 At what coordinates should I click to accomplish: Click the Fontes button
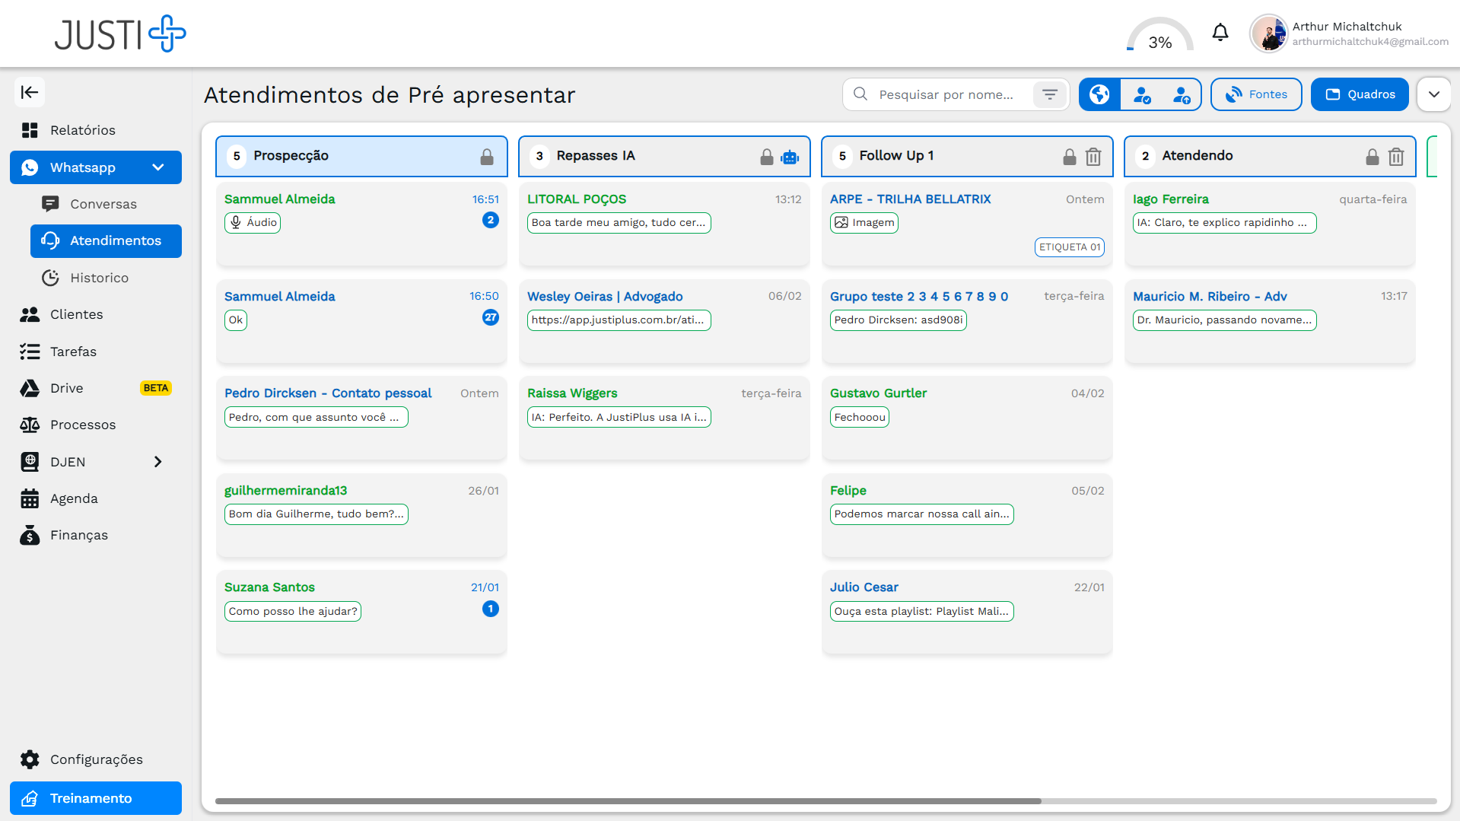click(x=1255, y=94)
